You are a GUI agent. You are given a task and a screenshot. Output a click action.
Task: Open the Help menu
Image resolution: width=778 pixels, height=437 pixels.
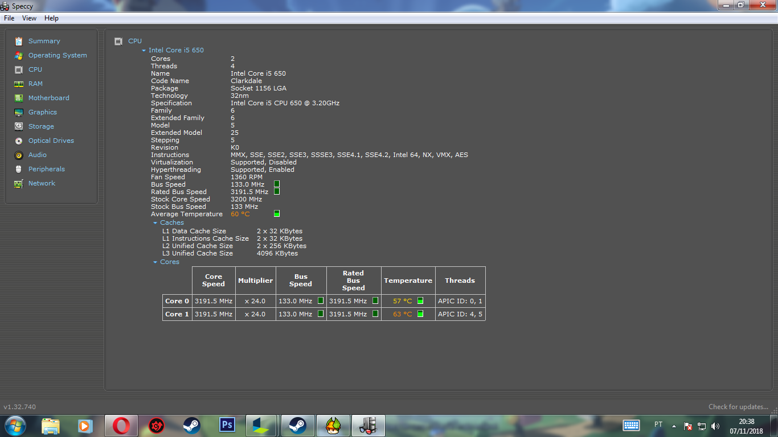(x=51, y=18)
